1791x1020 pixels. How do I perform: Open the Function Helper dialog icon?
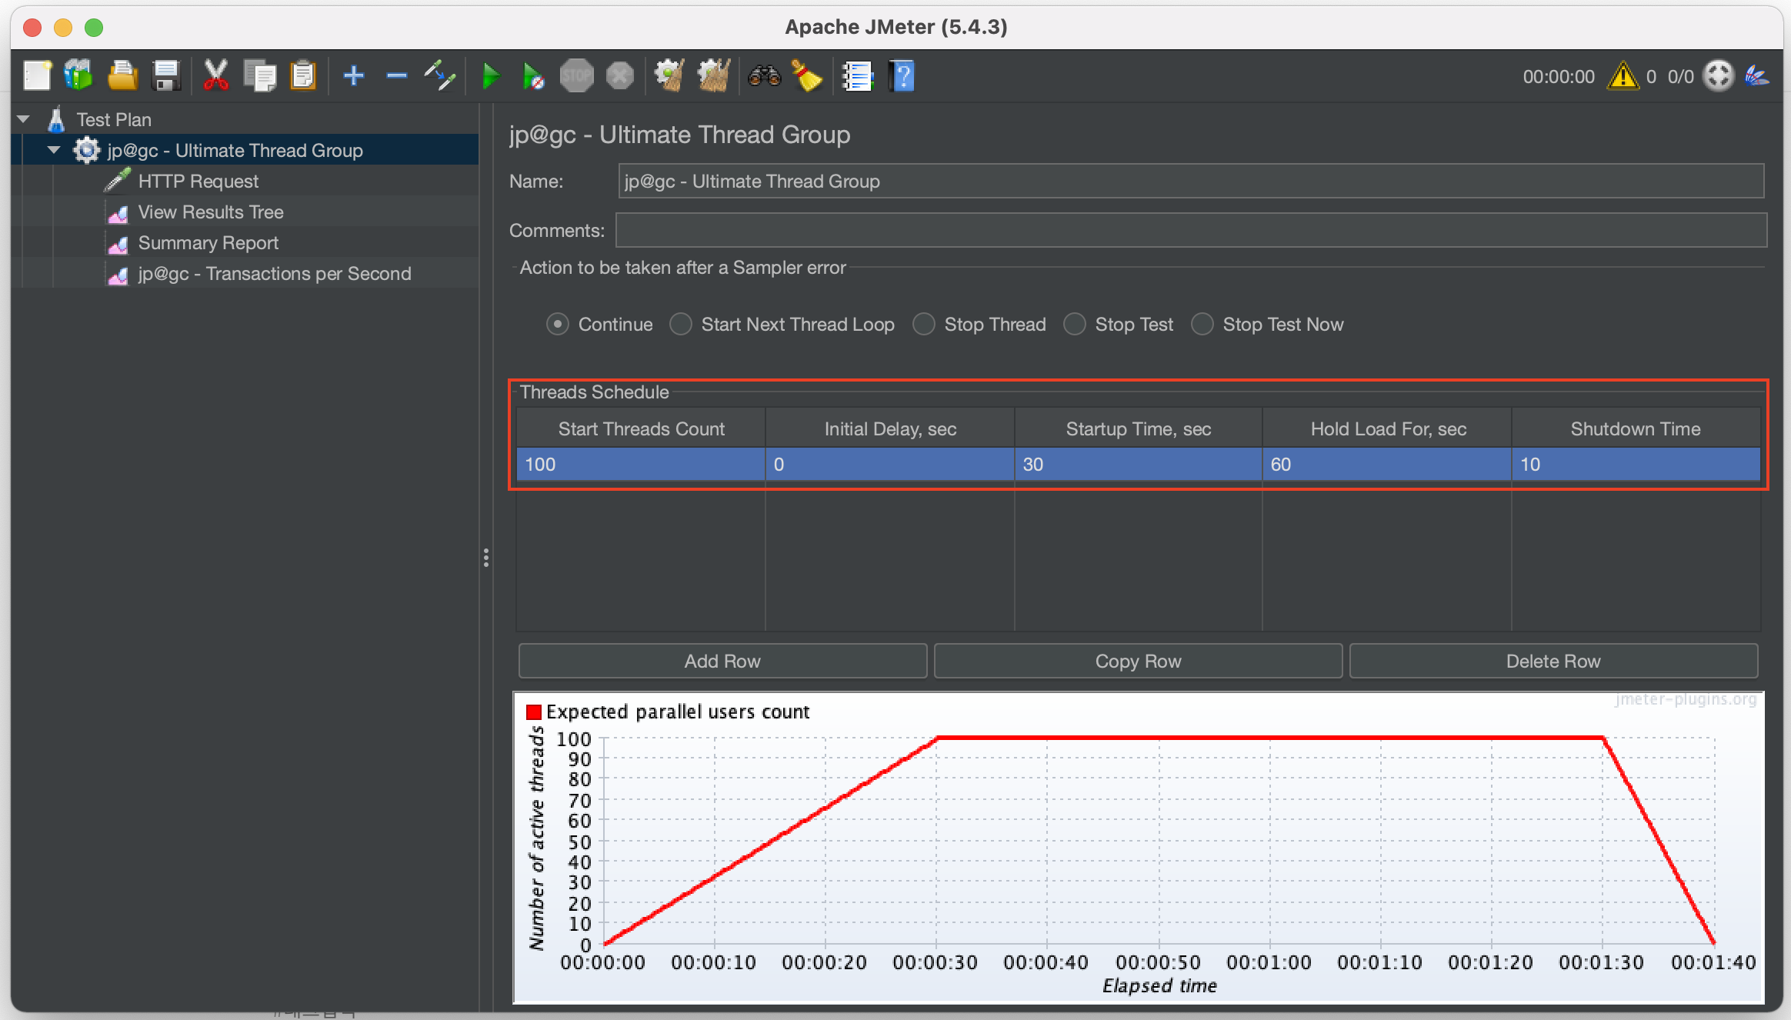(857, 76)
